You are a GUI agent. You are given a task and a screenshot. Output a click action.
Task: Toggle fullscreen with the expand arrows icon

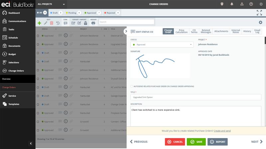[259, 13]
